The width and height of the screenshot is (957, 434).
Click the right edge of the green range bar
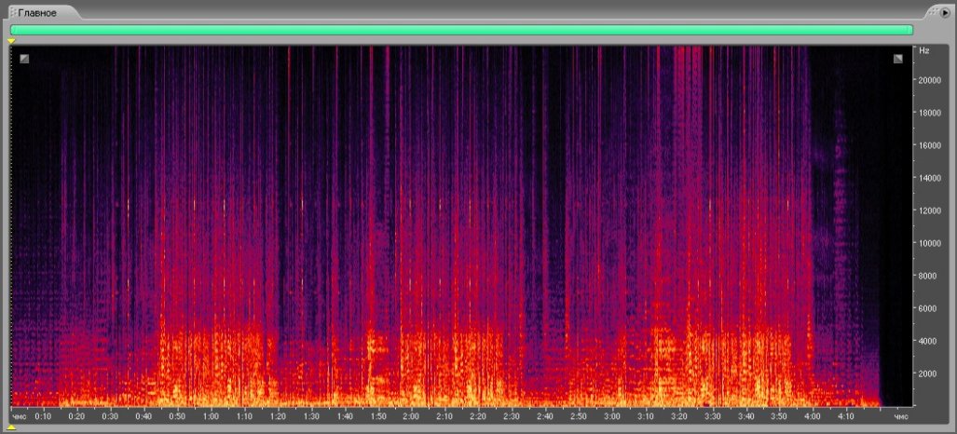[x=911, y=30]
